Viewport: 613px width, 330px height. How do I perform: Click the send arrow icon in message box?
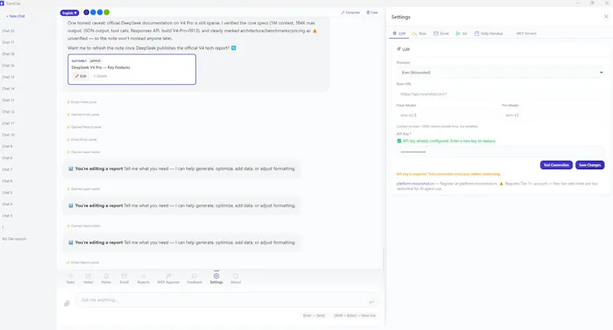372,302
